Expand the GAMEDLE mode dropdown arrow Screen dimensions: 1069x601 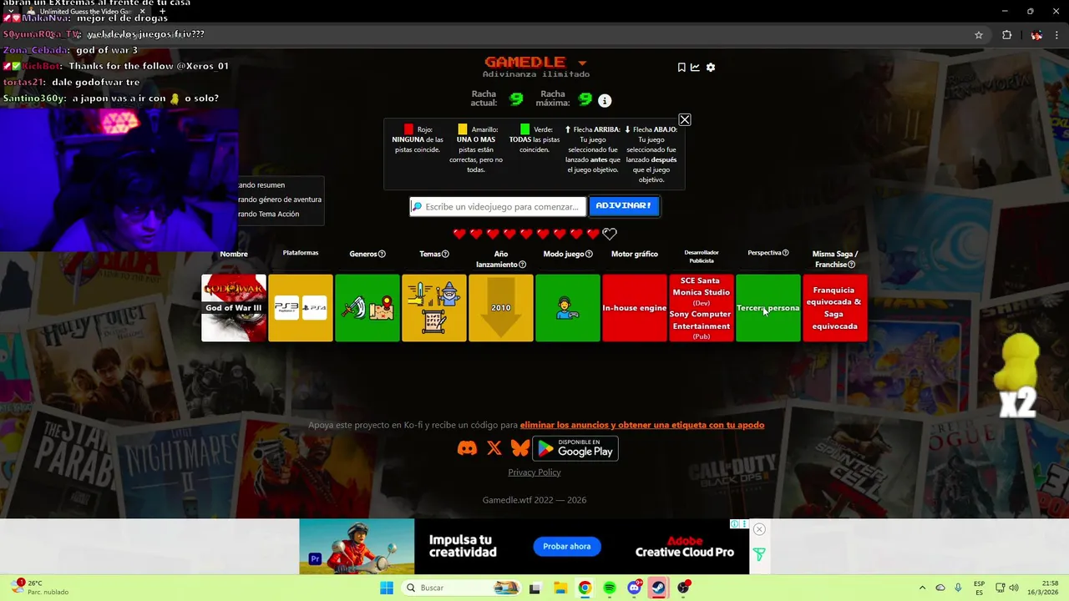pyautogui.click(x=582, y=63)
